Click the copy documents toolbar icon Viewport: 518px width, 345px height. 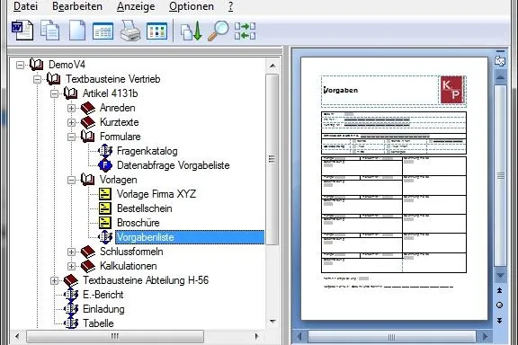49,31
